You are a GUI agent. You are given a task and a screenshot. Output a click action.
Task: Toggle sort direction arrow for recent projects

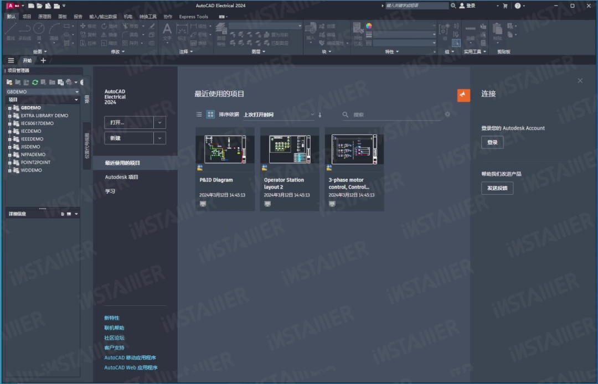click(x=319, y=115)
